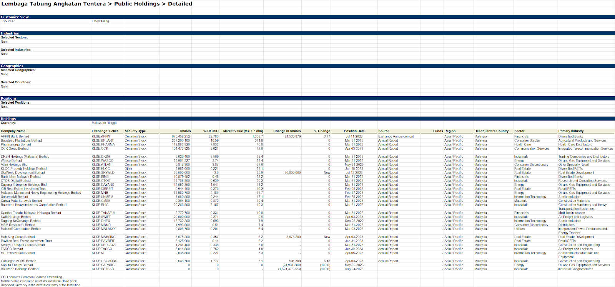Click the 'KLSE:WASCO' ticker cell
The width and height of the screenshot is (615, 287).
click(x=103, y=161)
